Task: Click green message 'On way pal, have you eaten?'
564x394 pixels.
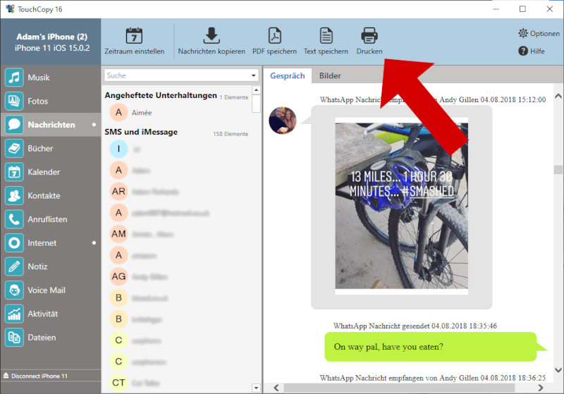Action: (431, 347)
